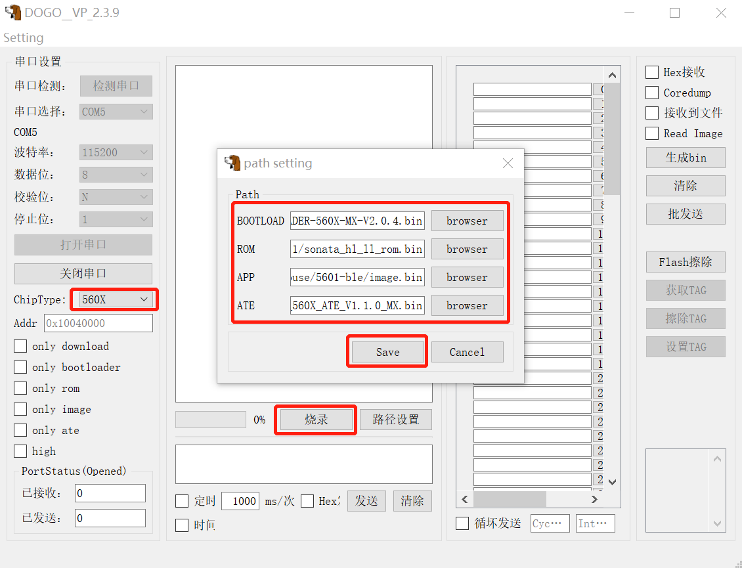Click the Cyc… input field
Image resolution: width=742 pixels, height=568 pixels.
tap(550, 523)
